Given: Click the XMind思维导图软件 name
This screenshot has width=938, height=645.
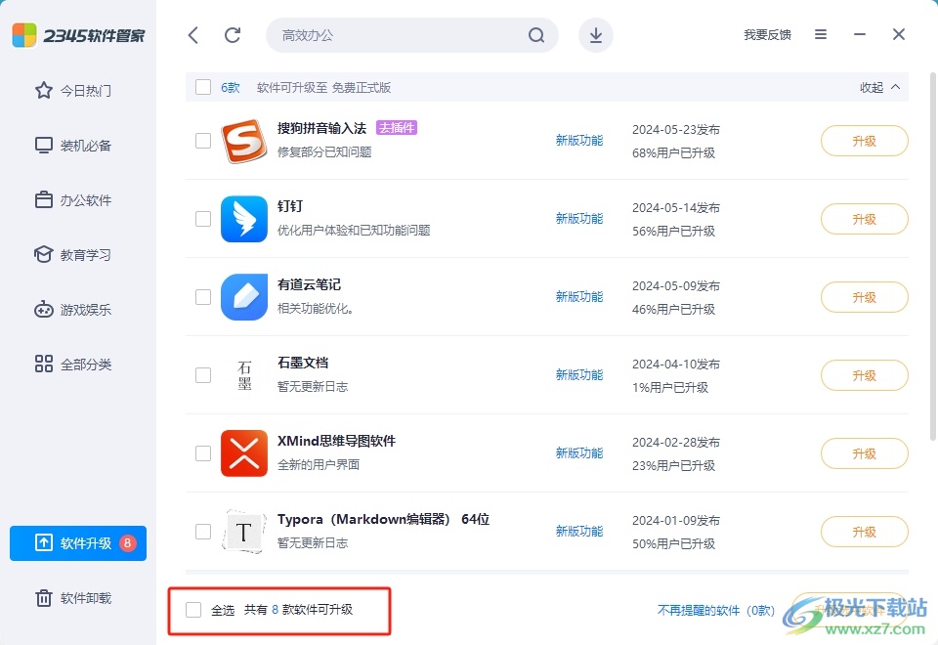Looking at the screenshot, I should click(336, 441).
